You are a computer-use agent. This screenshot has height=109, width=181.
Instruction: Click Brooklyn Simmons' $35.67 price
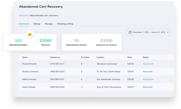130,72
